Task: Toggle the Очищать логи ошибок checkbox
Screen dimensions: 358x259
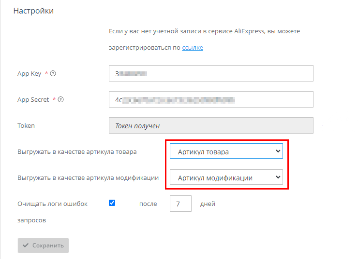Action: [112, 203]
